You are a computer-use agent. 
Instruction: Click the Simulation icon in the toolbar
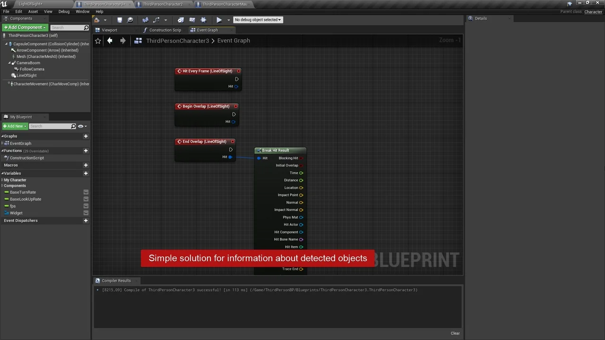203,19
